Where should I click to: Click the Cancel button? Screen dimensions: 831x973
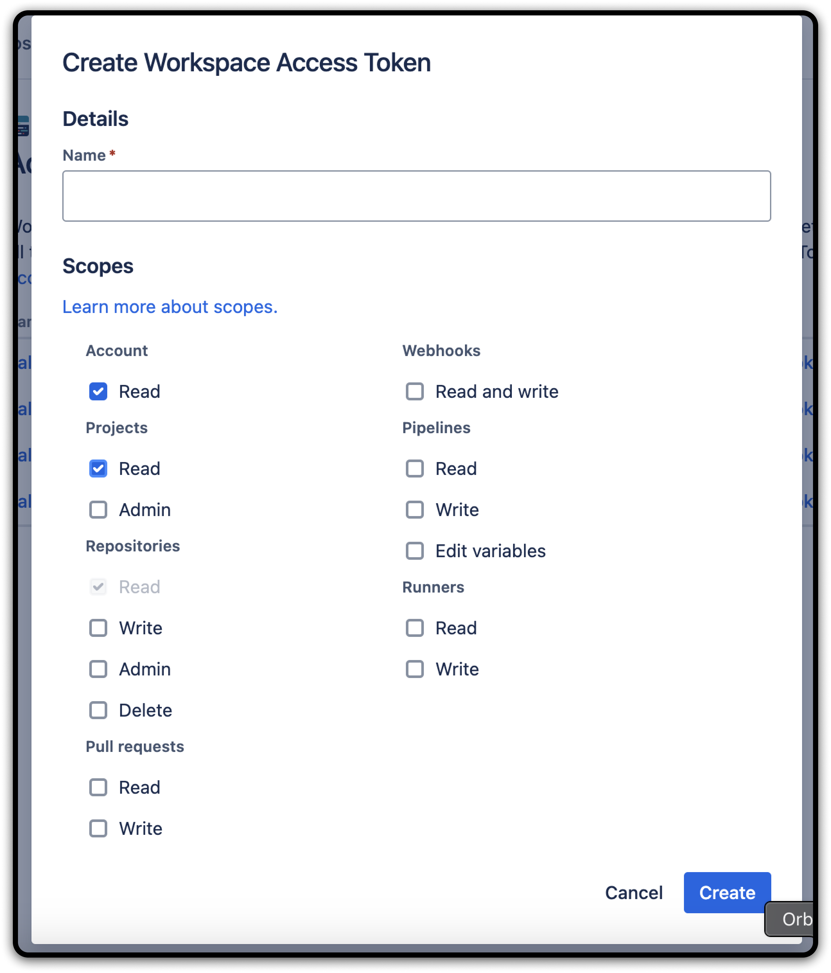pyautogui.click(x=634, y=893)
